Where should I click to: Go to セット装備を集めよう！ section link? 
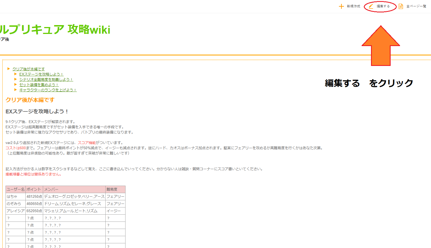[x=39, y=85]
